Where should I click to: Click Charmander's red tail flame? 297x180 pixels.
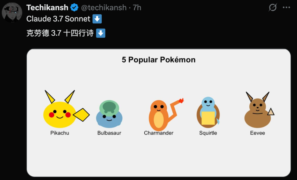pyautogui.click(x=181, y=100)
